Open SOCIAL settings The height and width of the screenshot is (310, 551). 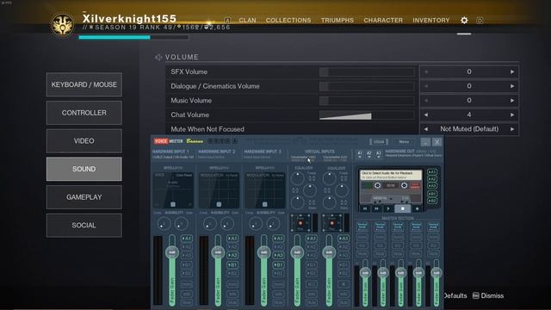point(84,226)
